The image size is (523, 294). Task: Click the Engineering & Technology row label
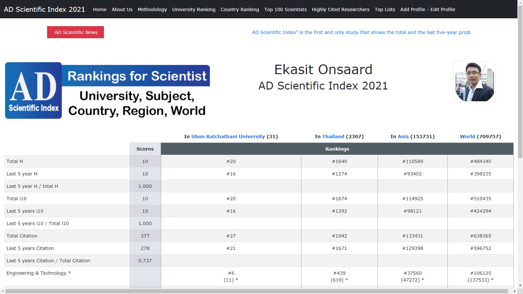[x=39, y=273]
